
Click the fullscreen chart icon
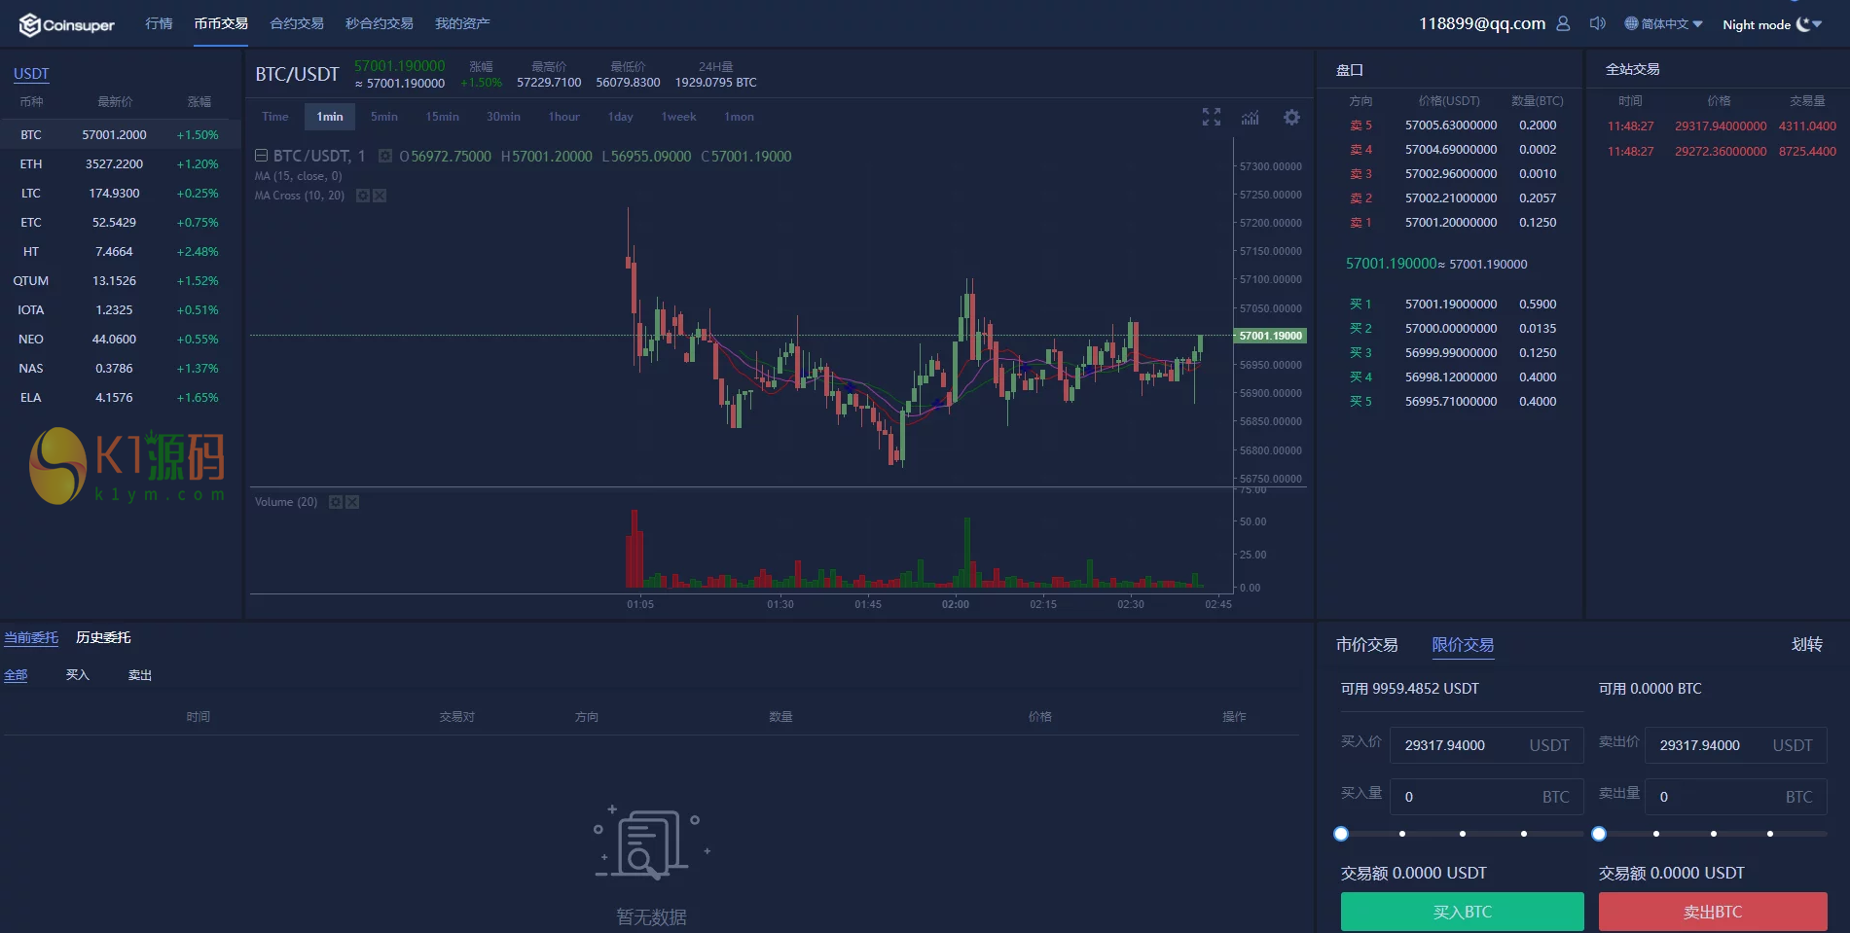coord(1211,117)
